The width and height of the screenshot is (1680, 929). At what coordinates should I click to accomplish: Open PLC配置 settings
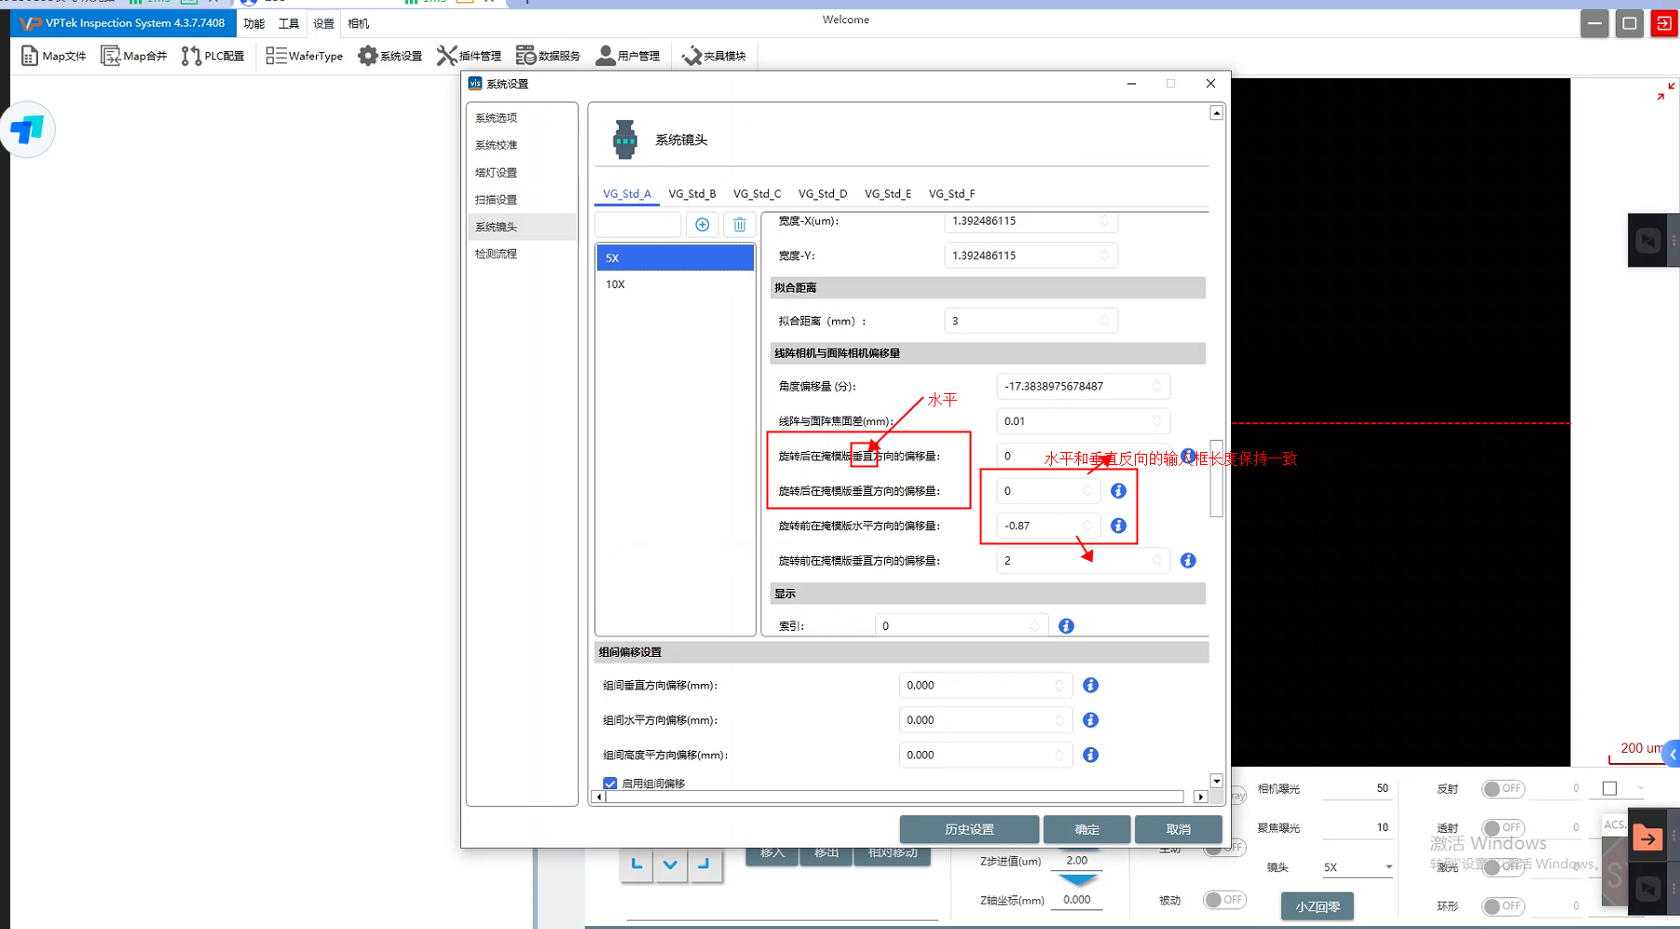tap(213, 56)
